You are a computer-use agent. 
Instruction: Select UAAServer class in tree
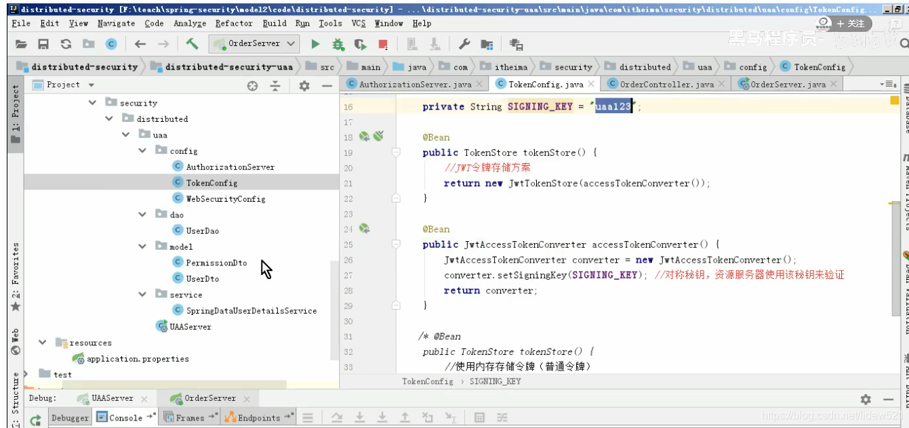coord(190,326)
